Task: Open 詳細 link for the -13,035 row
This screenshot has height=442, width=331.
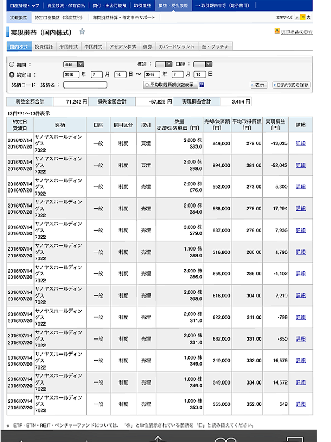Action: point(300,143)
